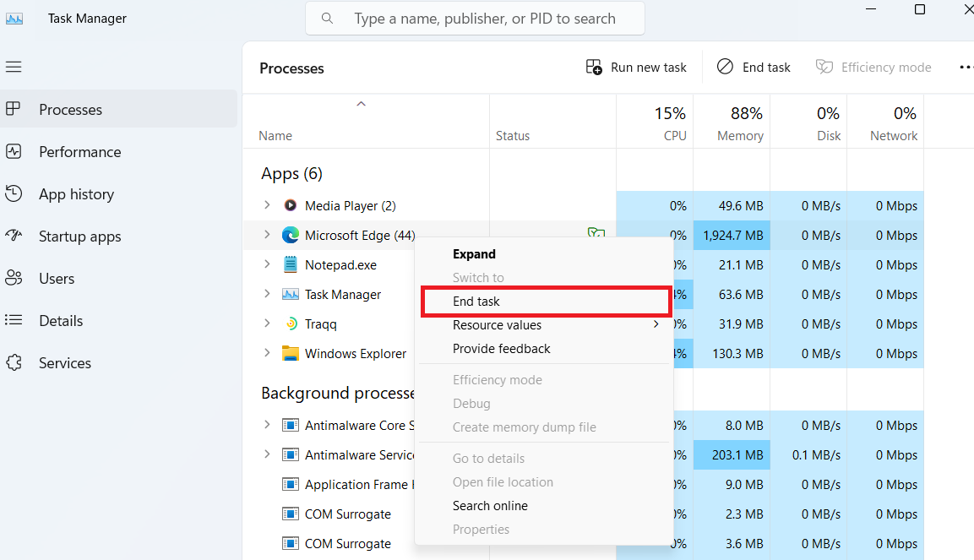The height and width of the screenshot is (560, 974).
Task: Focus the process search box
Action: pos(476,19)
